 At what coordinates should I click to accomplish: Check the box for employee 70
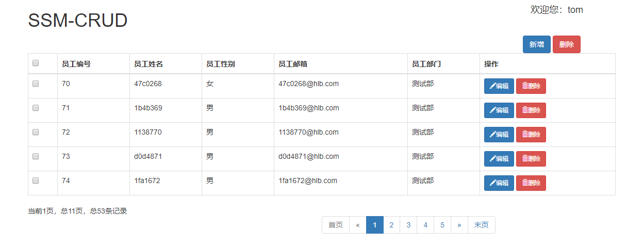pos(36,84)
